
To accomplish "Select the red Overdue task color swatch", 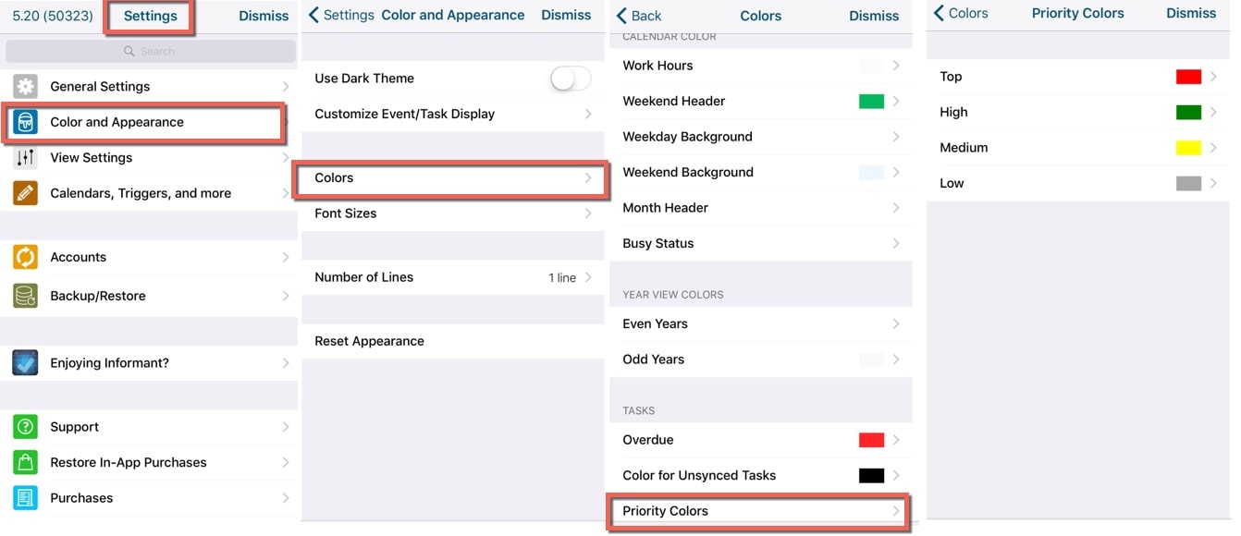I will click(x=870, y=439).
